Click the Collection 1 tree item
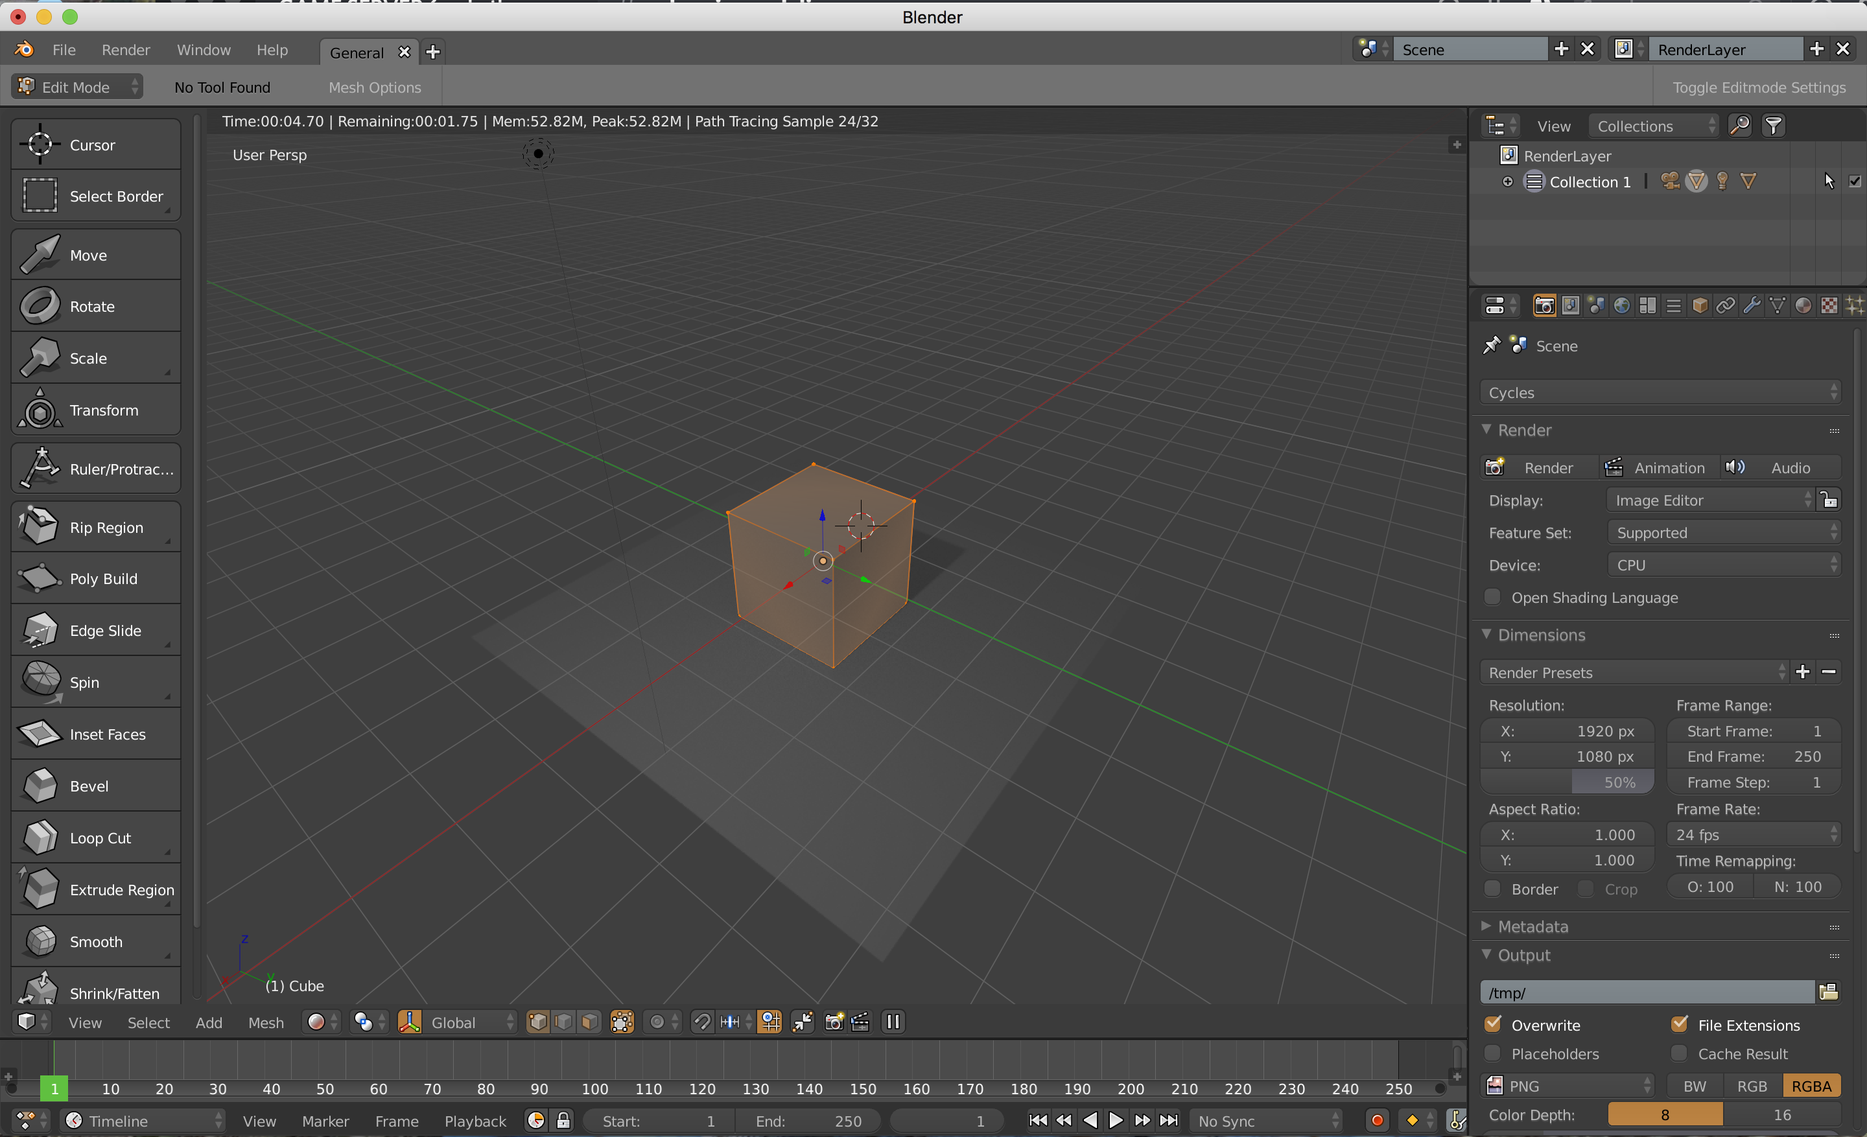This screenshot has width=1867, height=1137. tap(1590, 180)
